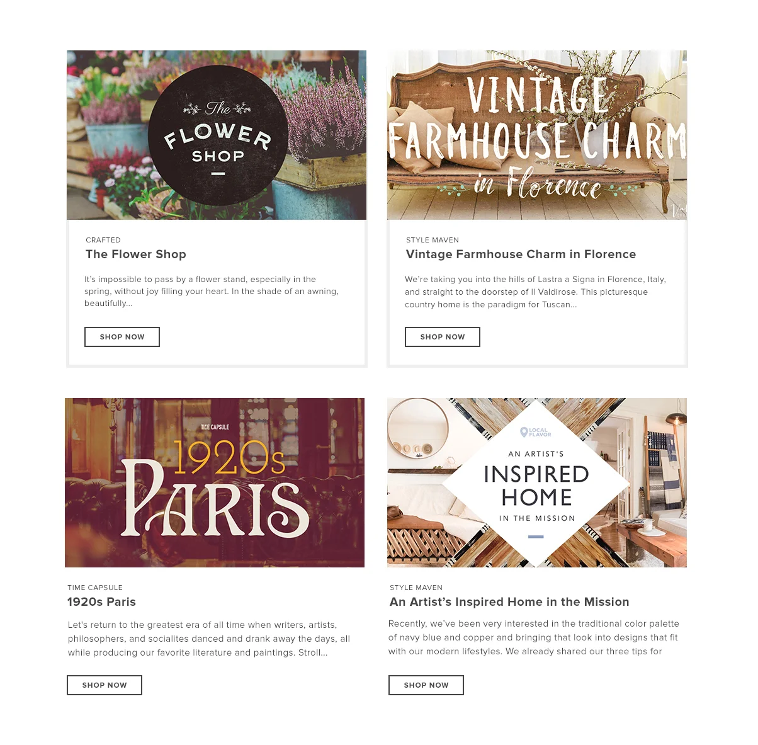Select STYLE MAVEN label above Artist's Home

(x=416, y=588)
